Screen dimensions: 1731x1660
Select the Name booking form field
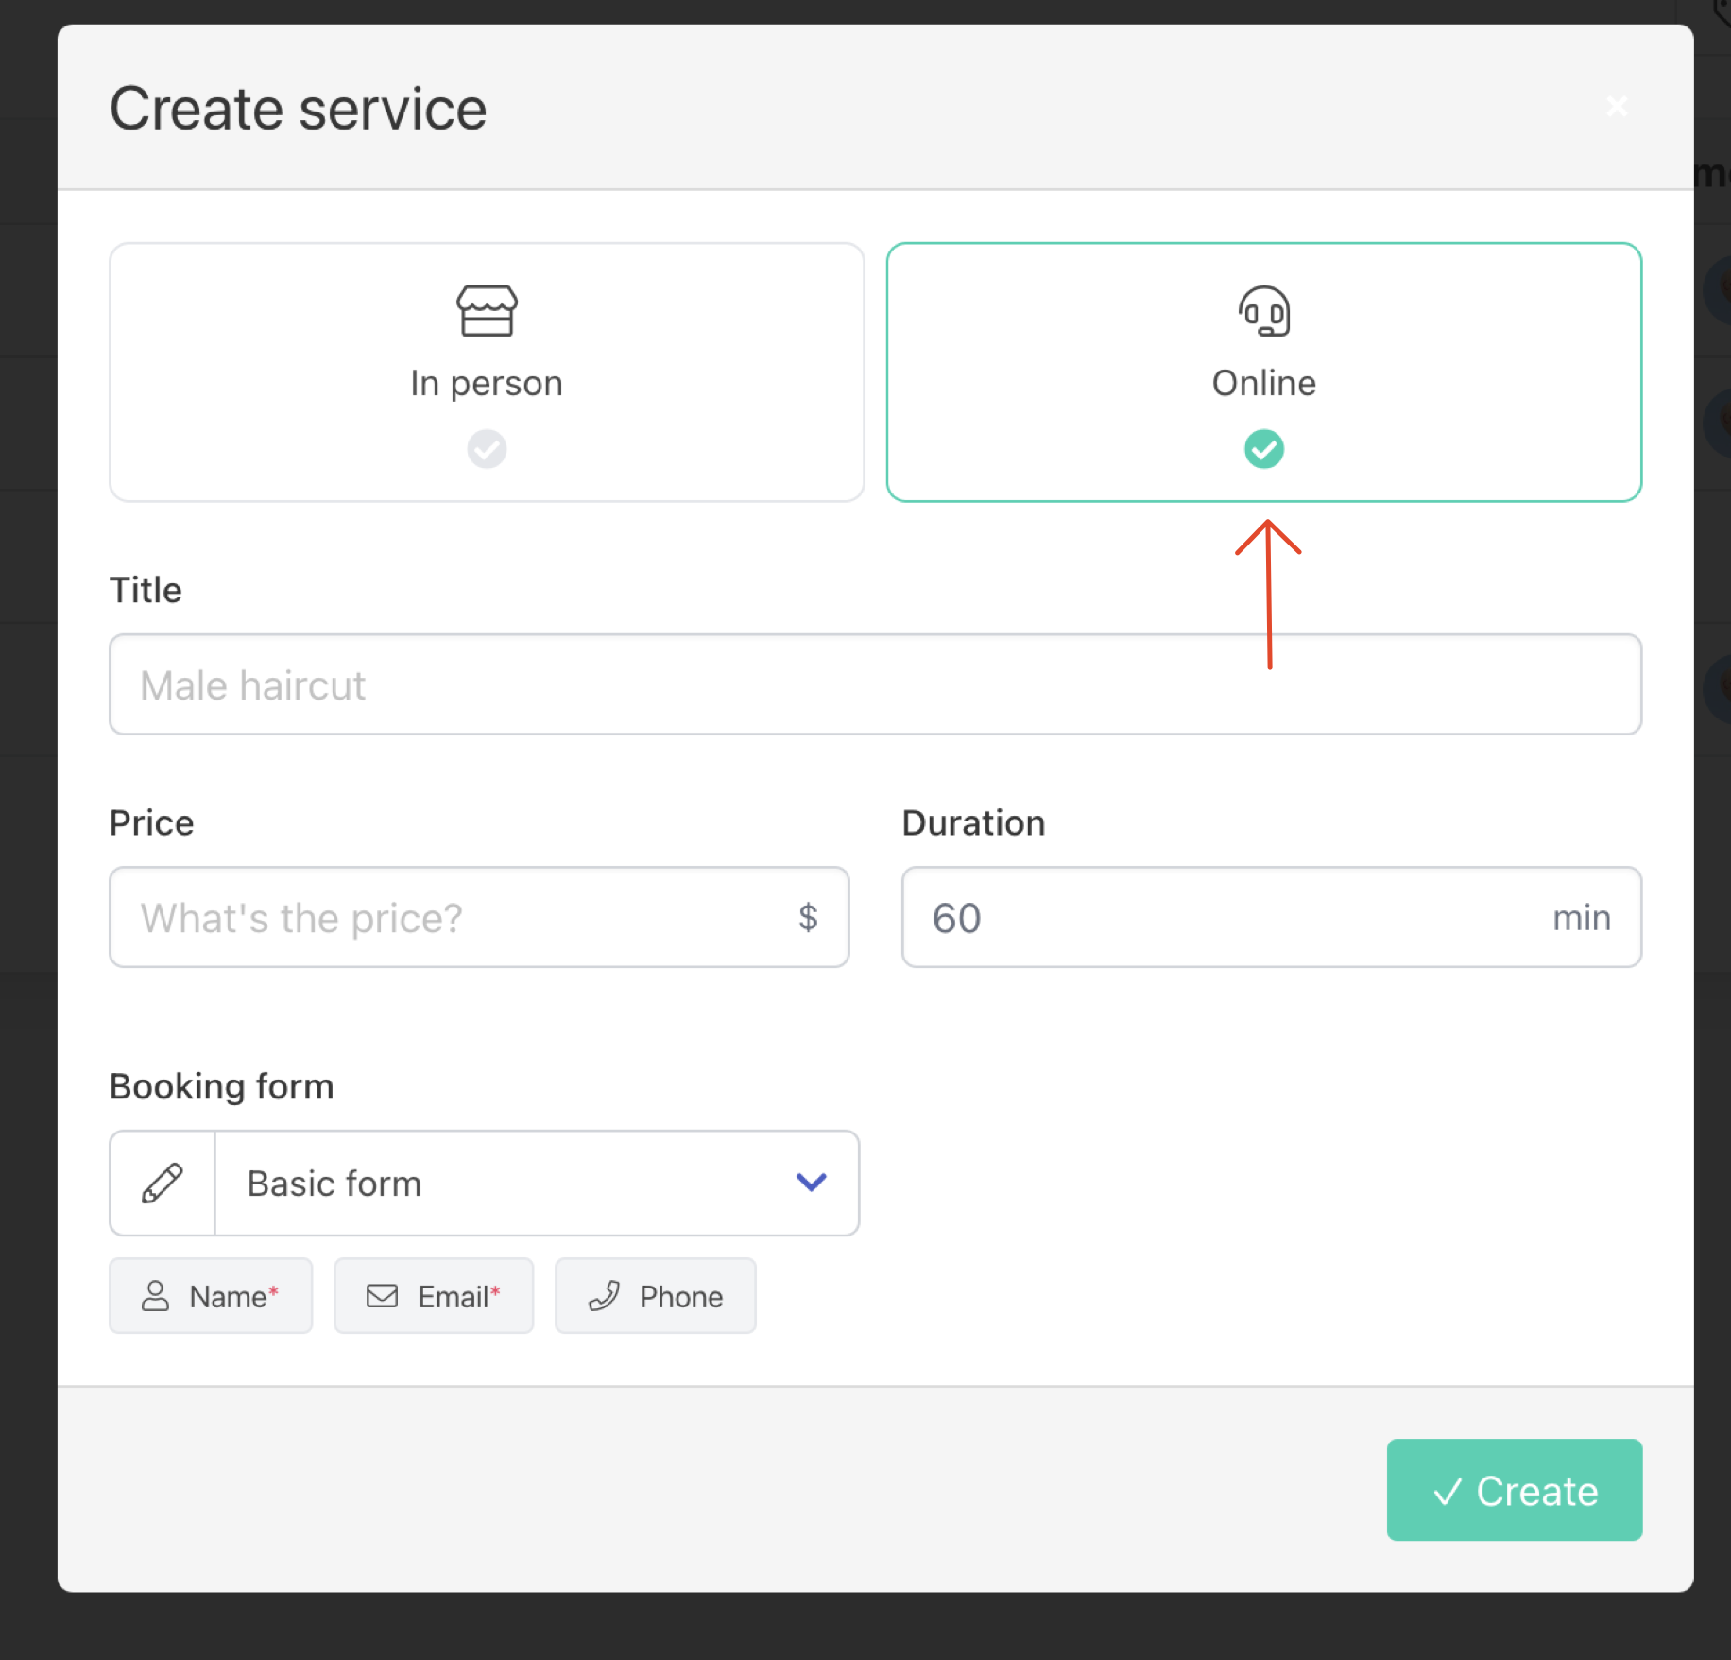(x=211, y=1296)
